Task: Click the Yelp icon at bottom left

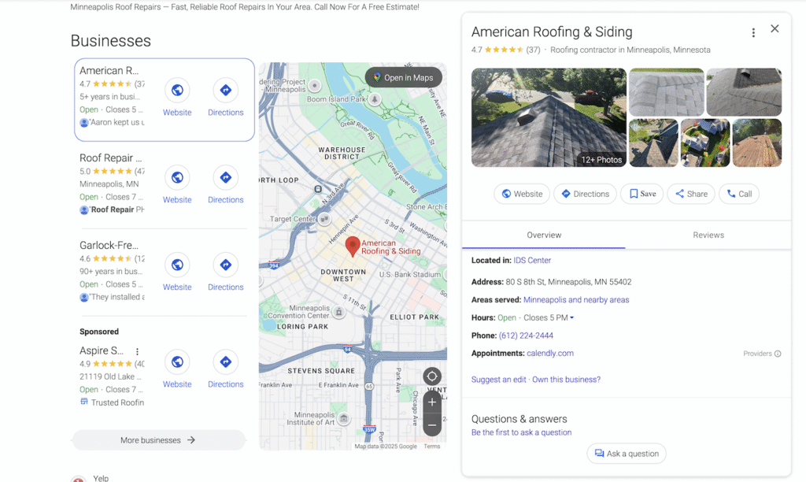Action: (79, 478)
